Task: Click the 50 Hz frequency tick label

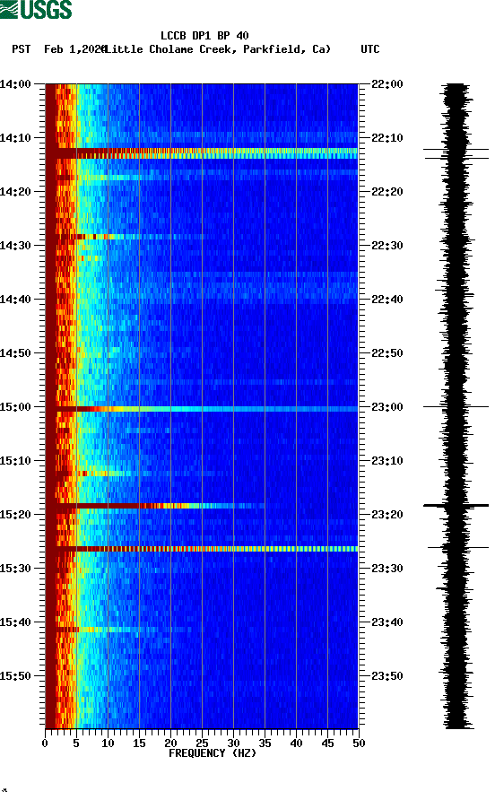Action: coord(359,743)
